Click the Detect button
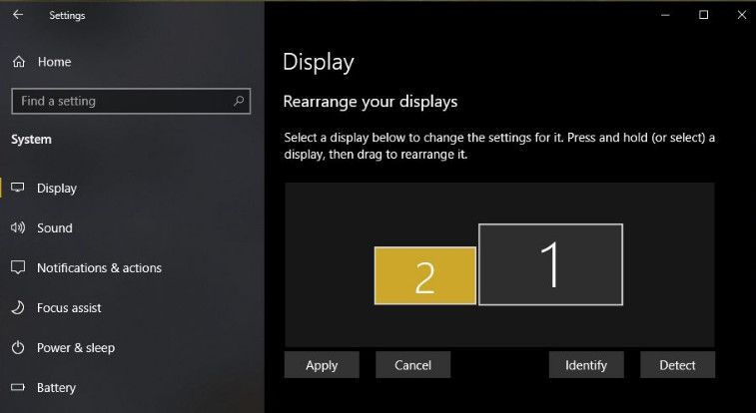 point(677,365)
